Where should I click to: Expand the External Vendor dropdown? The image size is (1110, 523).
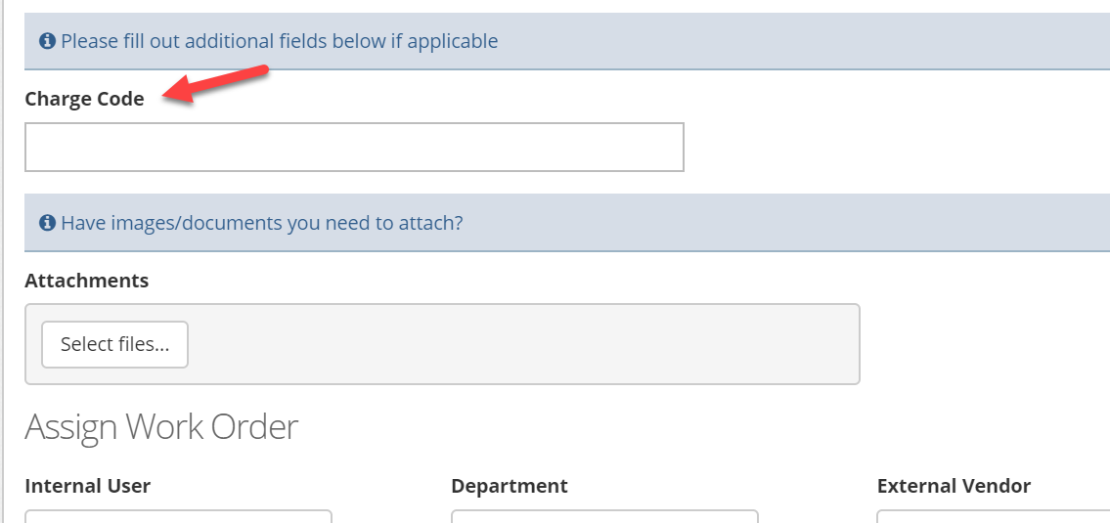coord(994,516)
